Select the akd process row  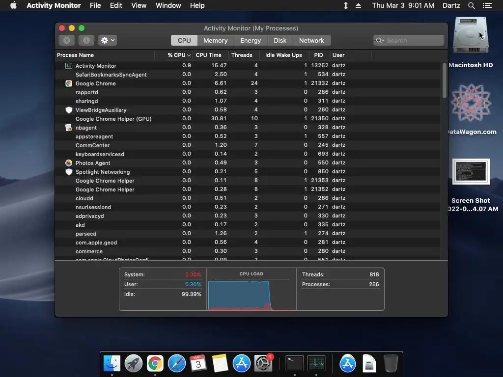248,225
